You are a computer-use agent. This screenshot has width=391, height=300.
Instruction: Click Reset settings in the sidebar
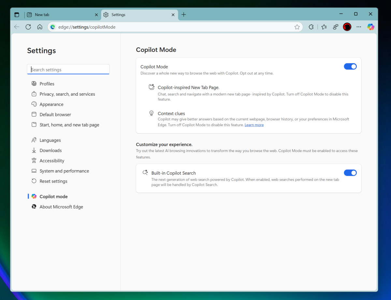(53, 181)
